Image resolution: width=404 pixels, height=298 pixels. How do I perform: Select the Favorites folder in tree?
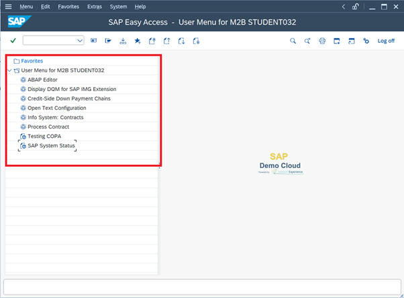pos(32,61)
